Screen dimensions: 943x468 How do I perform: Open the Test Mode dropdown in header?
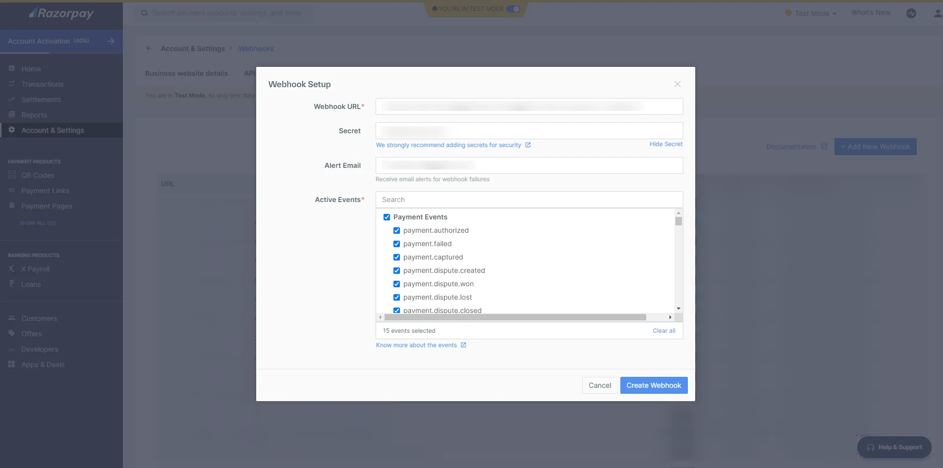click(811, 13)
